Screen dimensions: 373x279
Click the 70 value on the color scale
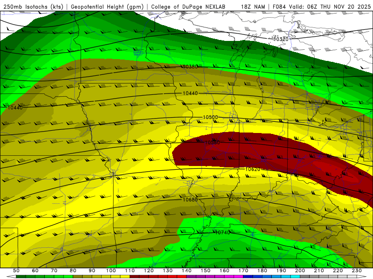coord(54,271)
